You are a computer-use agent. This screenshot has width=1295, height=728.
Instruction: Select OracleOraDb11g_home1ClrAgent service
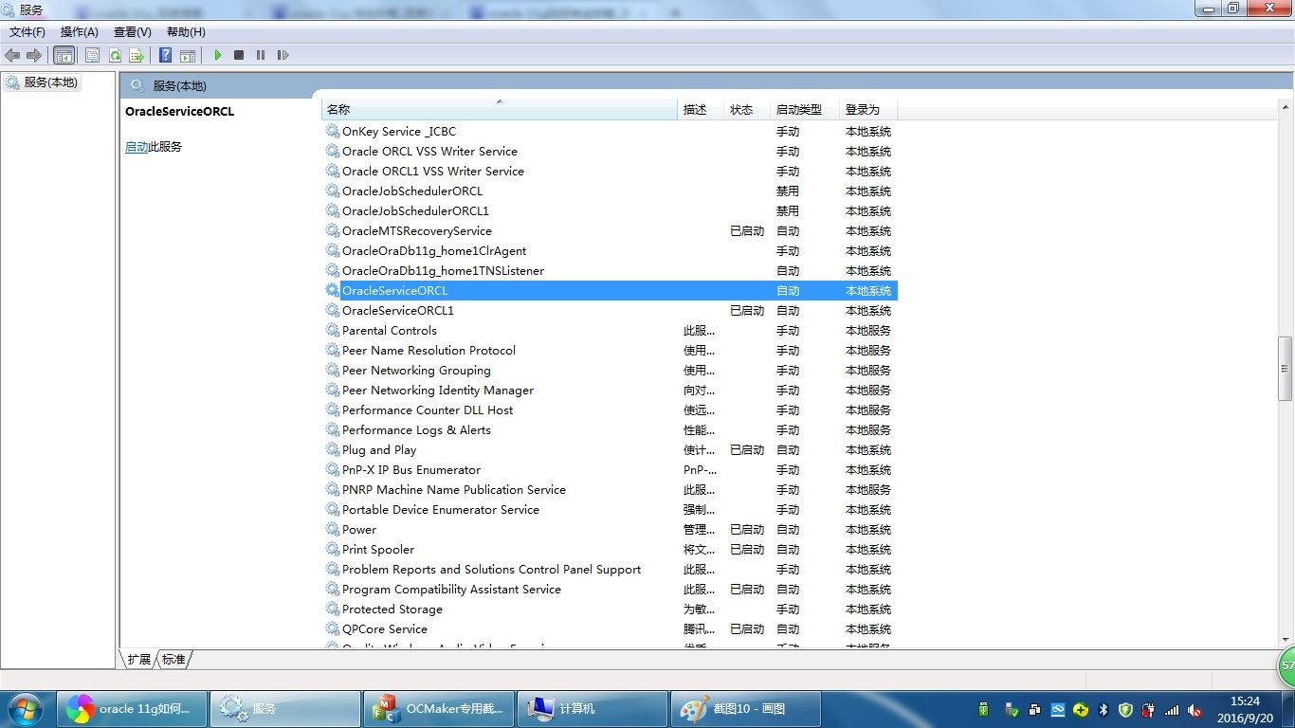610,251
